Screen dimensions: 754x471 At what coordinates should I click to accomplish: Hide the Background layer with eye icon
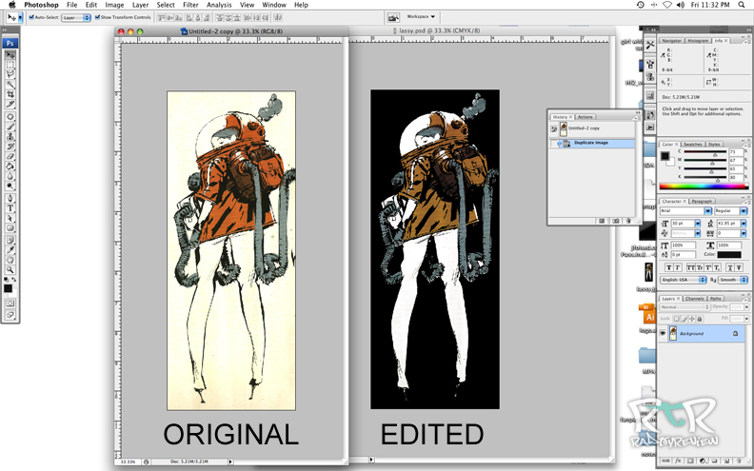[663, 334]
